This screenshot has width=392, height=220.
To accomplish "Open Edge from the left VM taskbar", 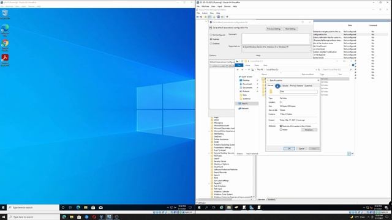I will point(78,208).
